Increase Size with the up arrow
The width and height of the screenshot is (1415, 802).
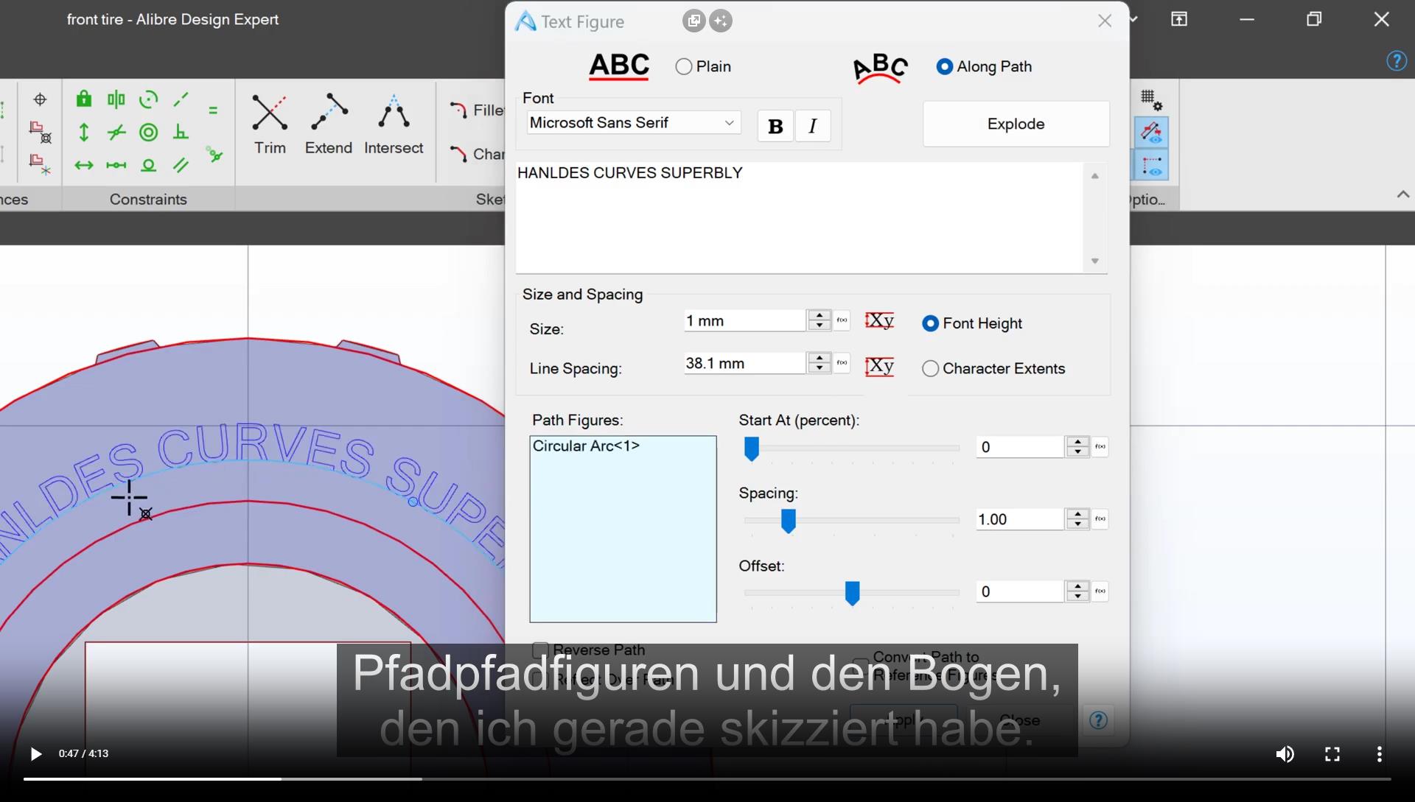tap(819, 315)
